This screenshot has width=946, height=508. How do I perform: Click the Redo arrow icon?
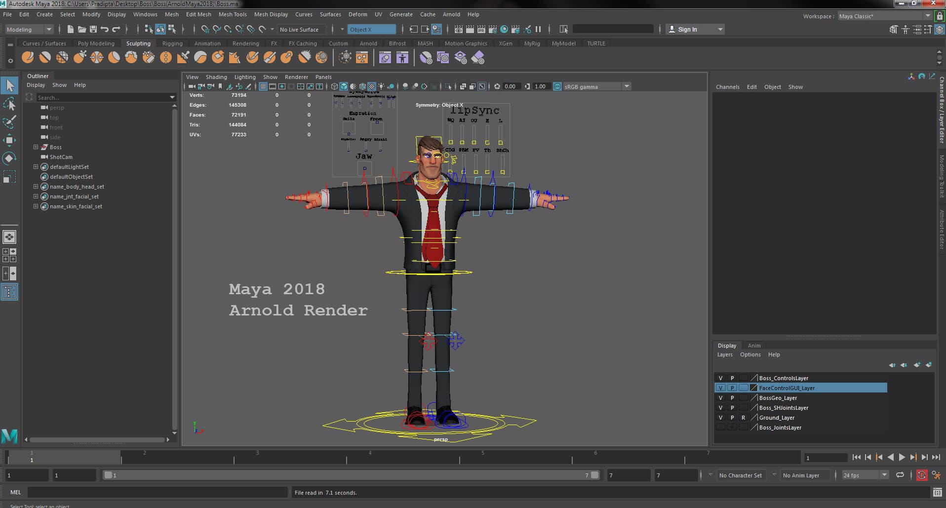(x=116, y=29)
